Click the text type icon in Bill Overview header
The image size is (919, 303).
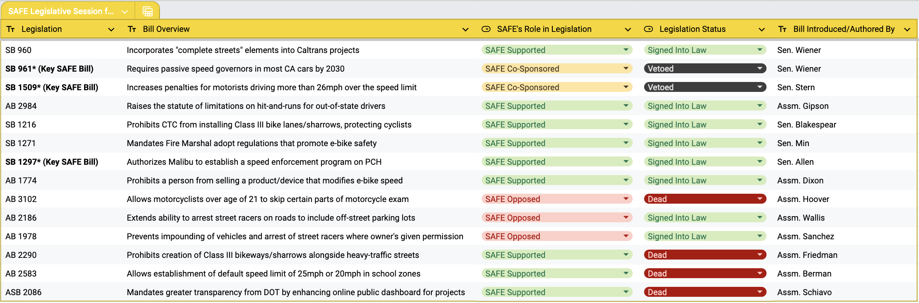(132, 29)
